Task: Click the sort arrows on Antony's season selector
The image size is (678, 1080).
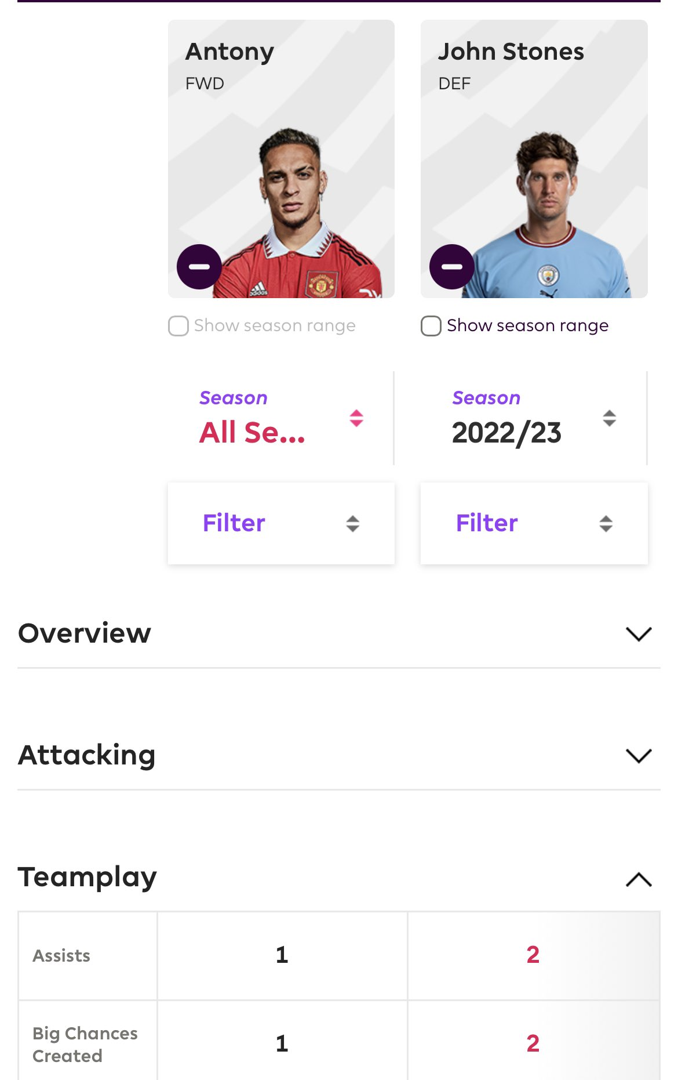Action: tap(356, 418)
